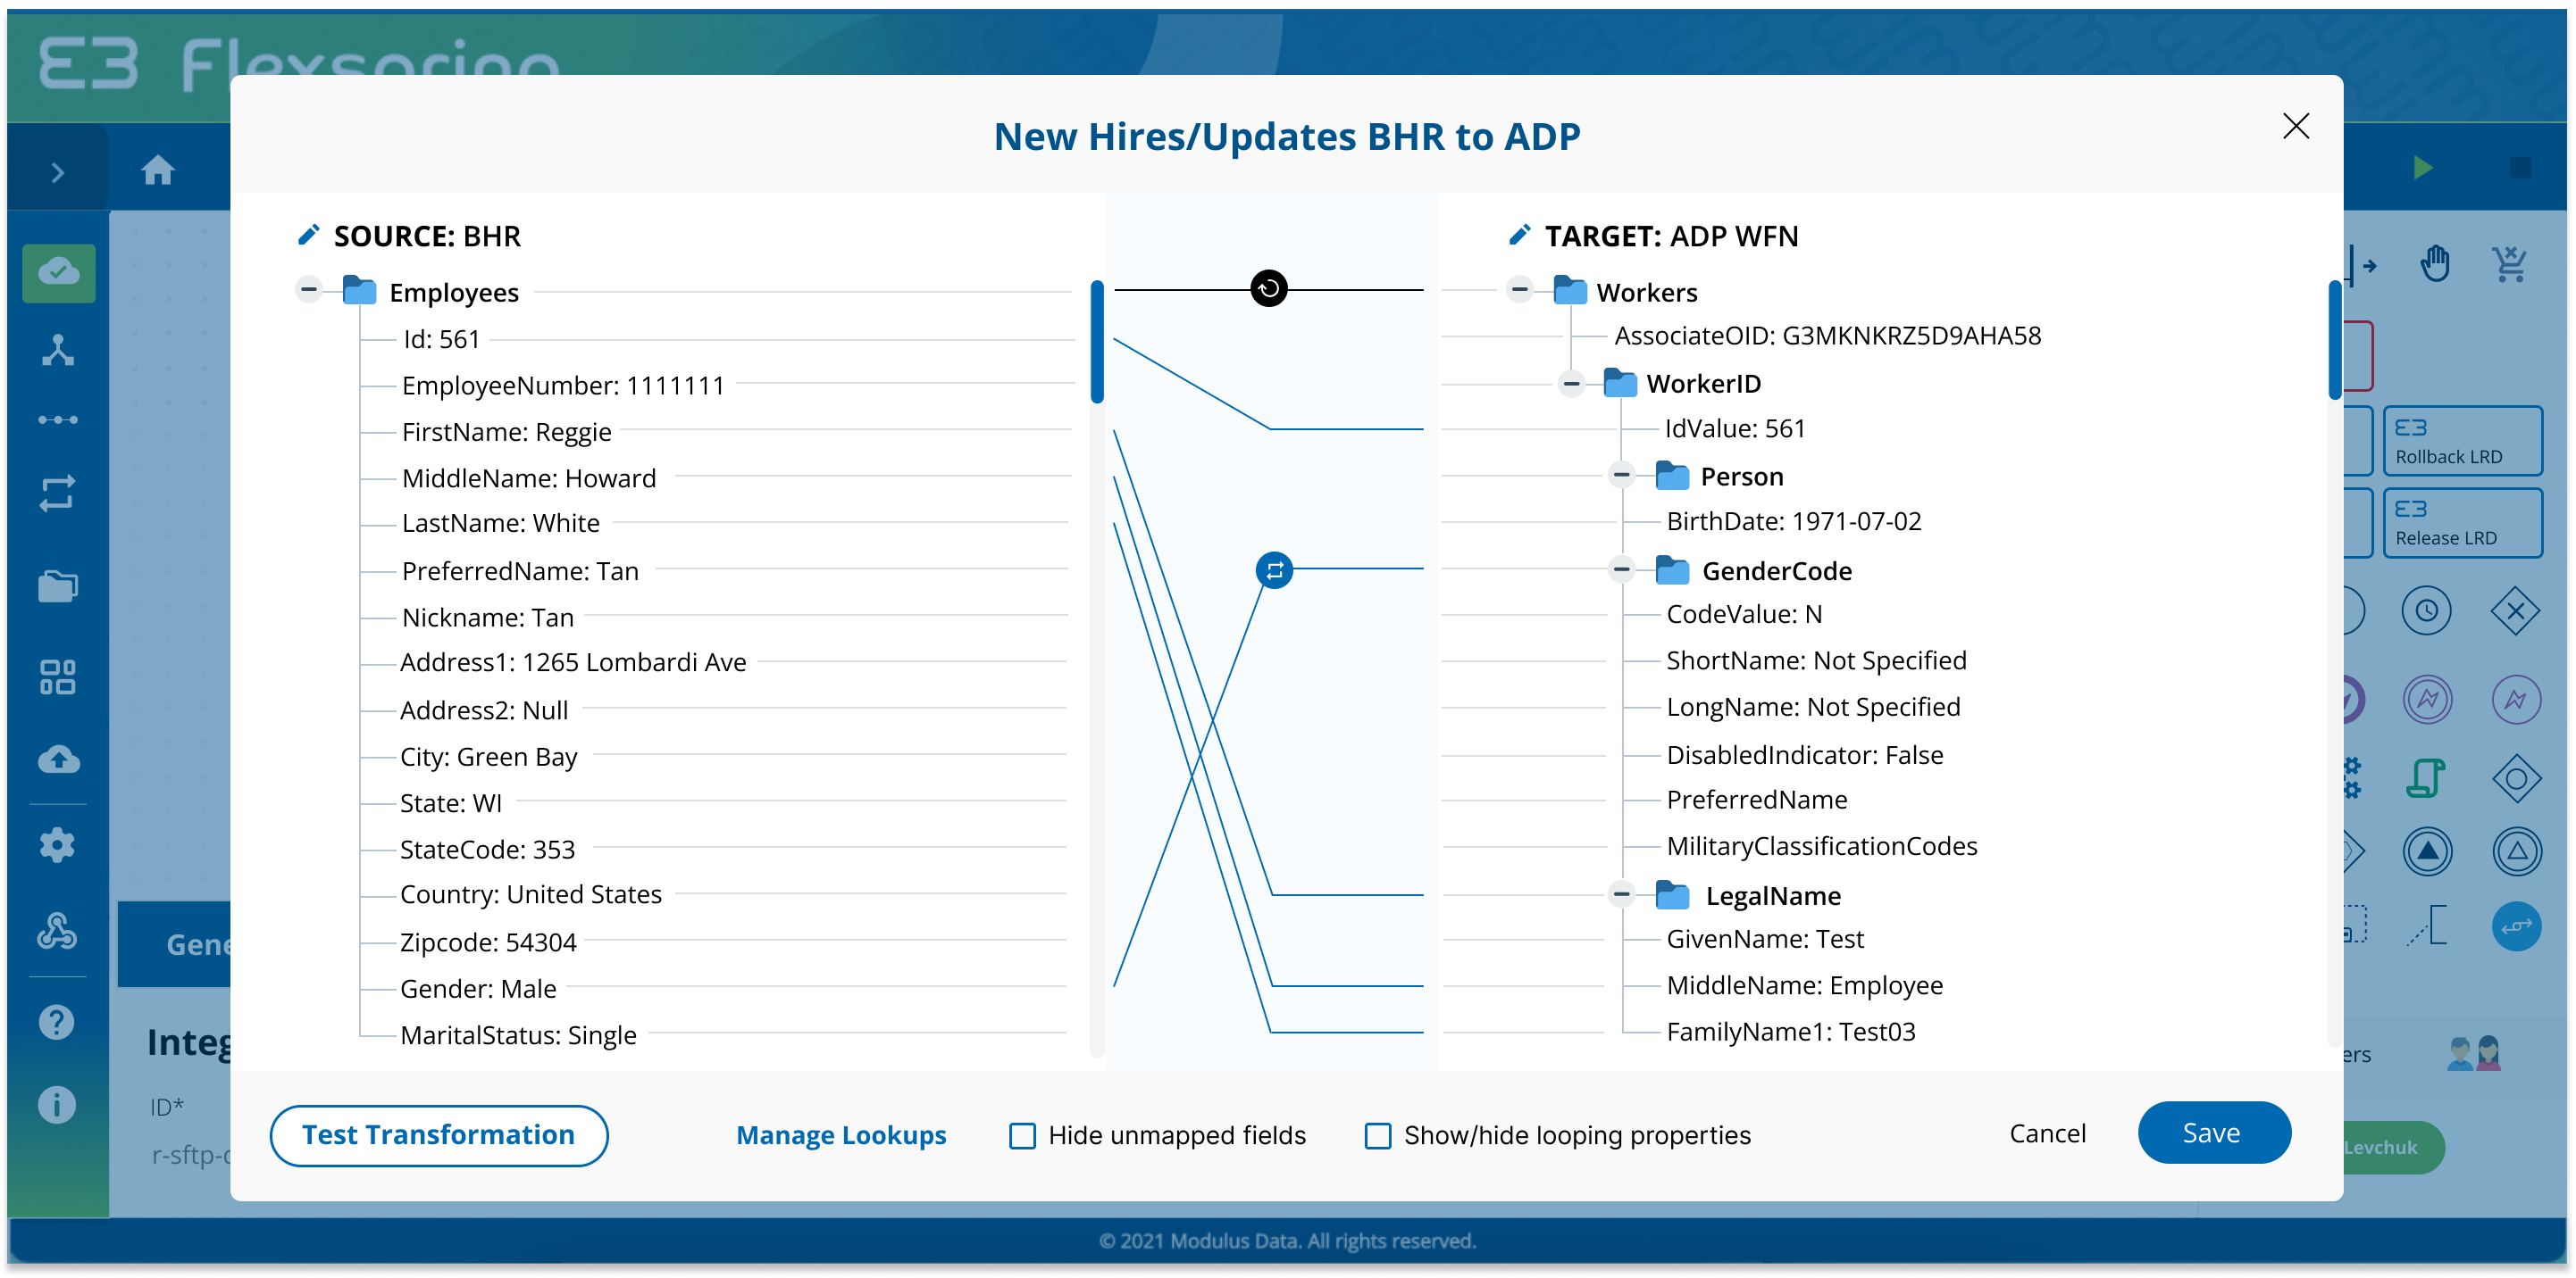The width and height of the screenshot is (2576, 1278).
Task: Select the filled triangle circle shape
Action: coord(2427,852)
